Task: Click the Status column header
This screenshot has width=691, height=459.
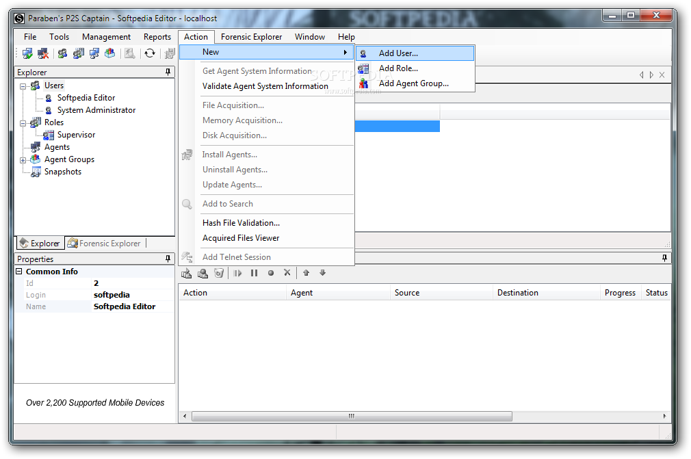Action: [x=656, y=293]
